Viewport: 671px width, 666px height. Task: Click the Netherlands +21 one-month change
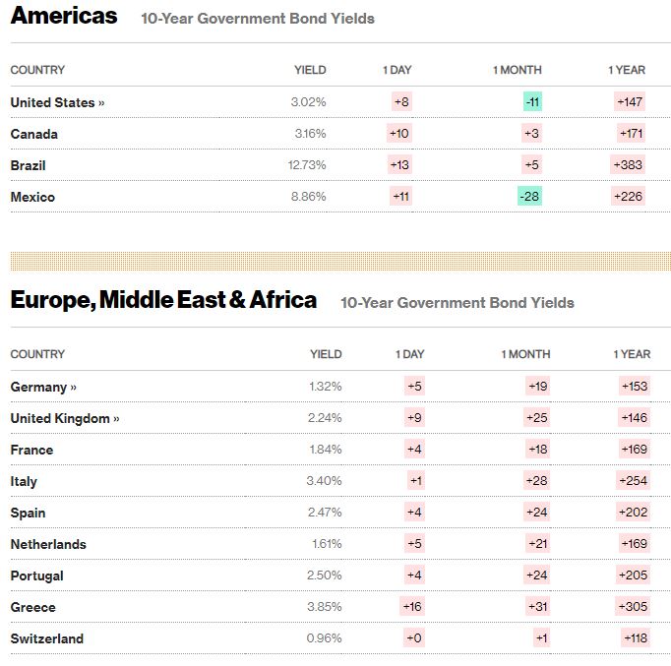[538, 544]
